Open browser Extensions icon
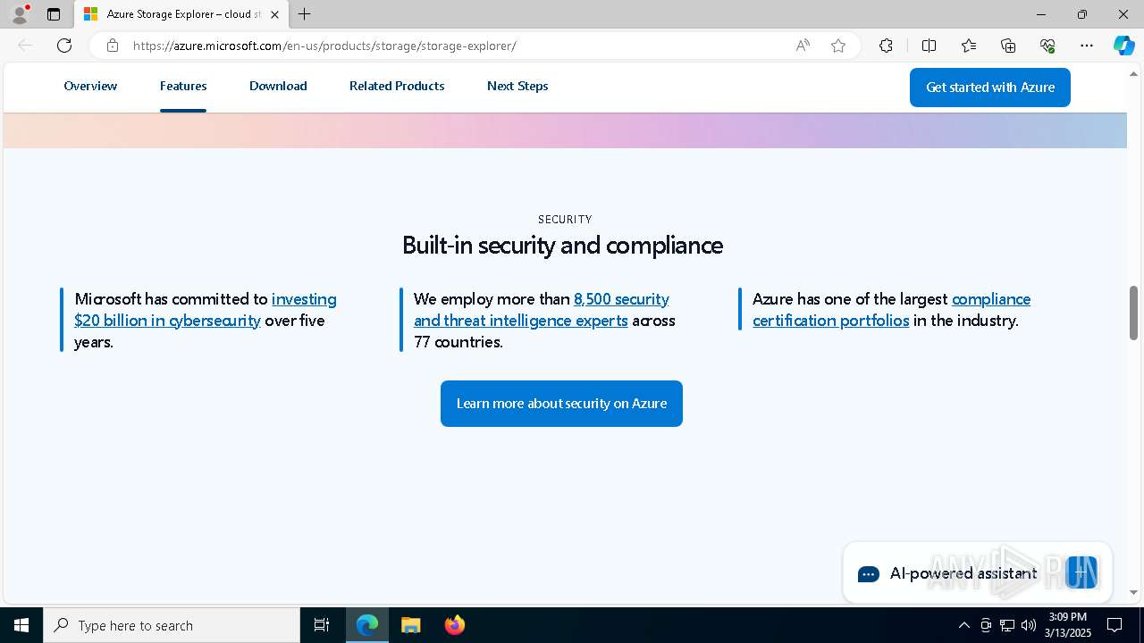This screenshot has height=643, width=1144. coord(886,46)
